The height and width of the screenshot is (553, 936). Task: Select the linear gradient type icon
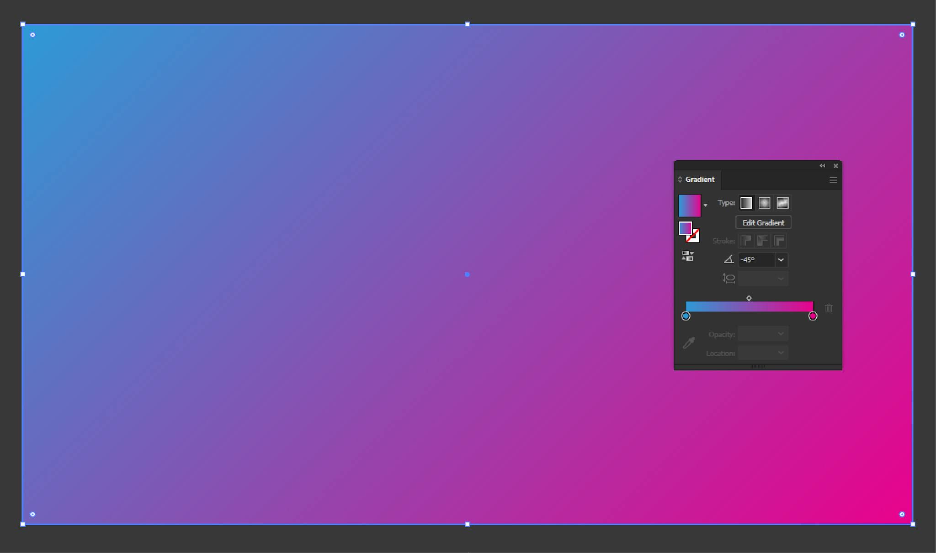tap(746, 203)
